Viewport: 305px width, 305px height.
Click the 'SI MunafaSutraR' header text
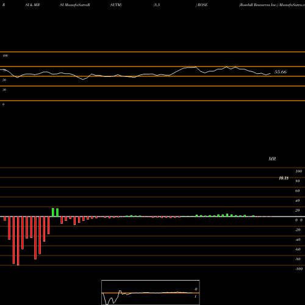coord(75,5)
